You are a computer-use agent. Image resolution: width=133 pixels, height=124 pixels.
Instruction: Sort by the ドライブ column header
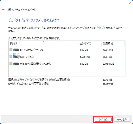click(x=43, y=43)
